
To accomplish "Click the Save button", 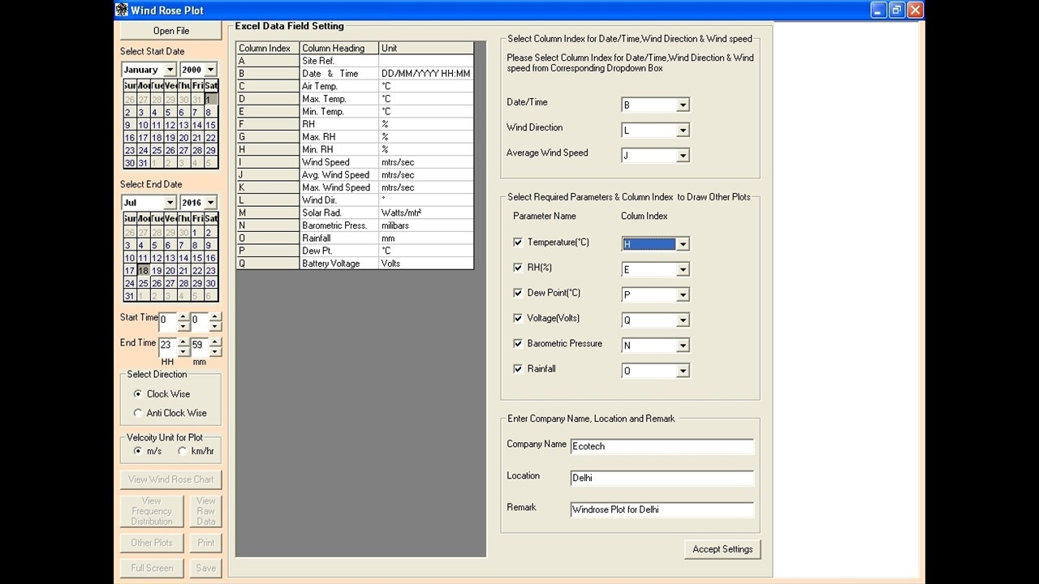I will point(206,568).
